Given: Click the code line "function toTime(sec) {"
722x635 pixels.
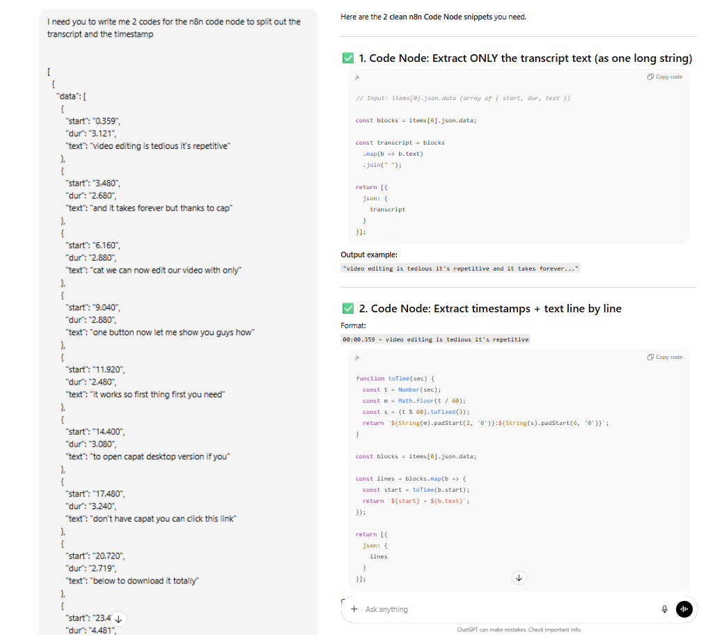Looking at the screenshot, I should (395, 378).
